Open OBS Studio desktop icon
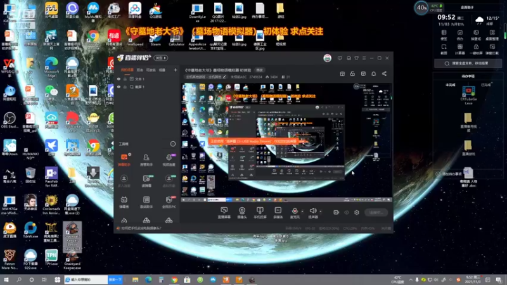507x285 pixels. [10, 120]
